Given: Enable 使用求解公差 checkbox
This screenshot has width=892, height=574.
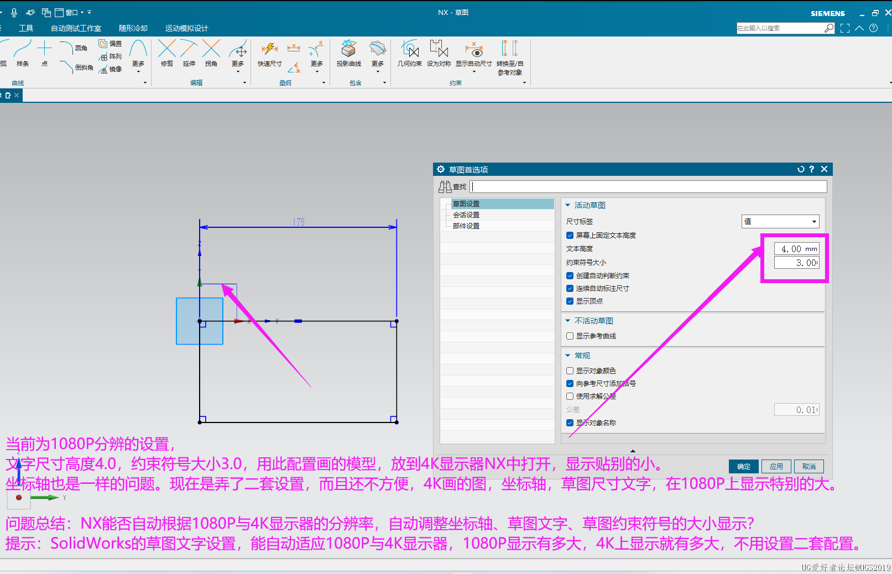Looking at the screenshot, I should click(570, 396).
